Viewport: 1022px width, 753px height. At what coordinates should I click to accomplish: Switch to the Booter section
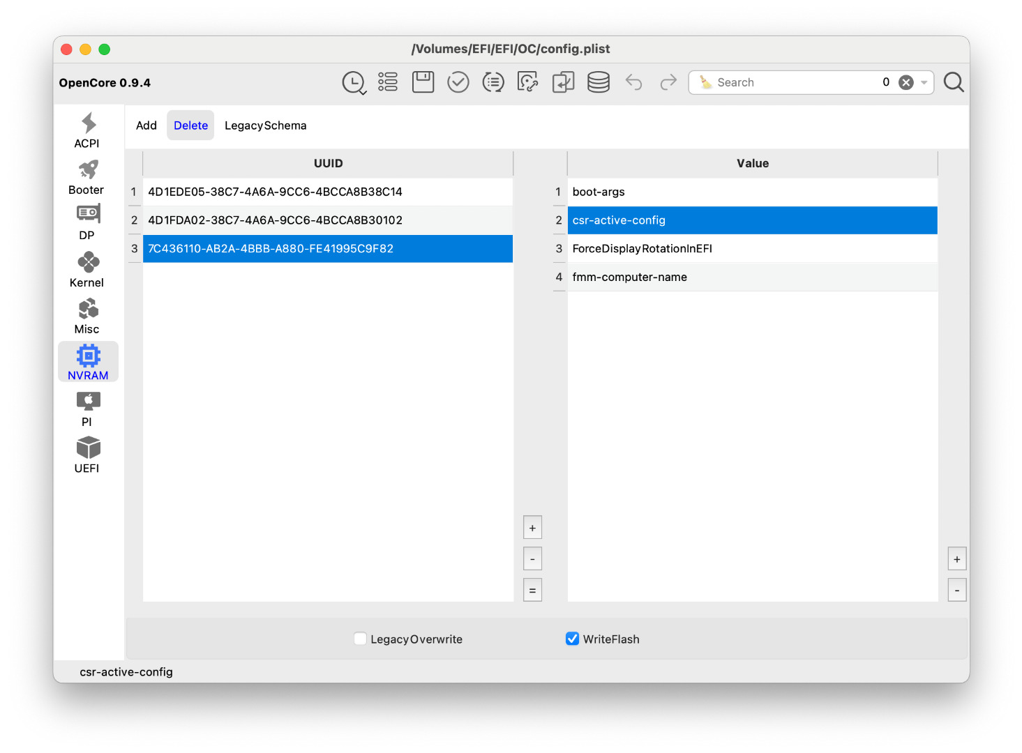(87, 177)
